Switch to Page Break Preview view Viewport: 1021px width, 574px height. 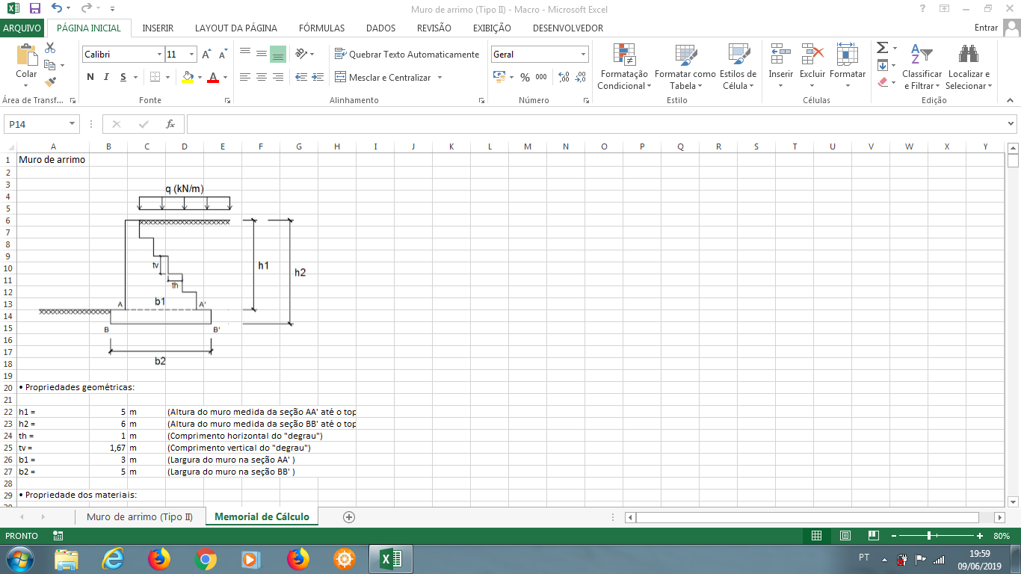click(x=874, y=536)
